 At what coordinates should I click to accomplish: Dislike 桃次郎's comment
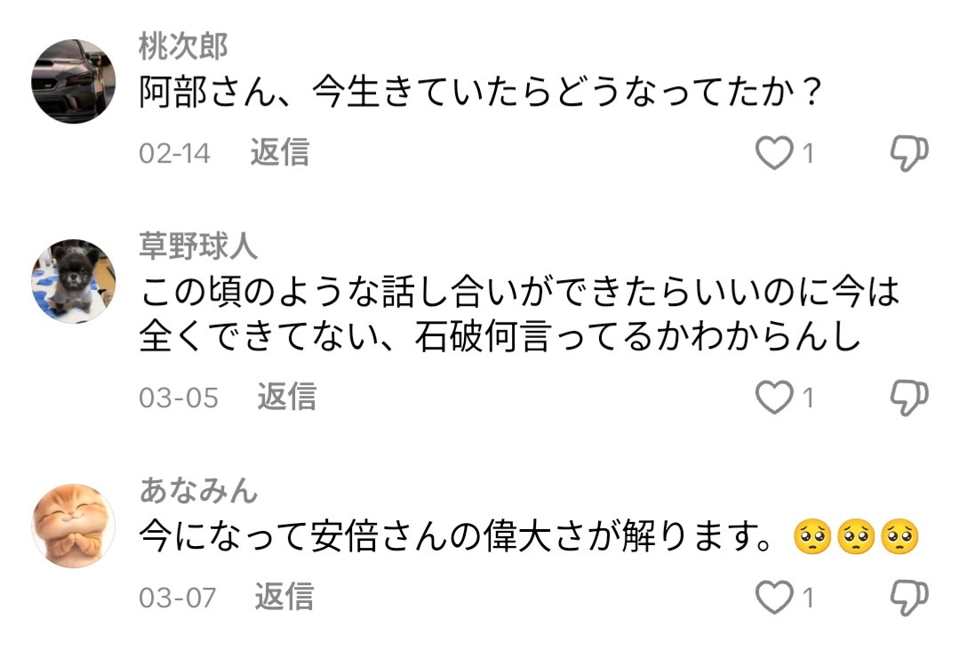pyautogui.click(x=908, y=155)
